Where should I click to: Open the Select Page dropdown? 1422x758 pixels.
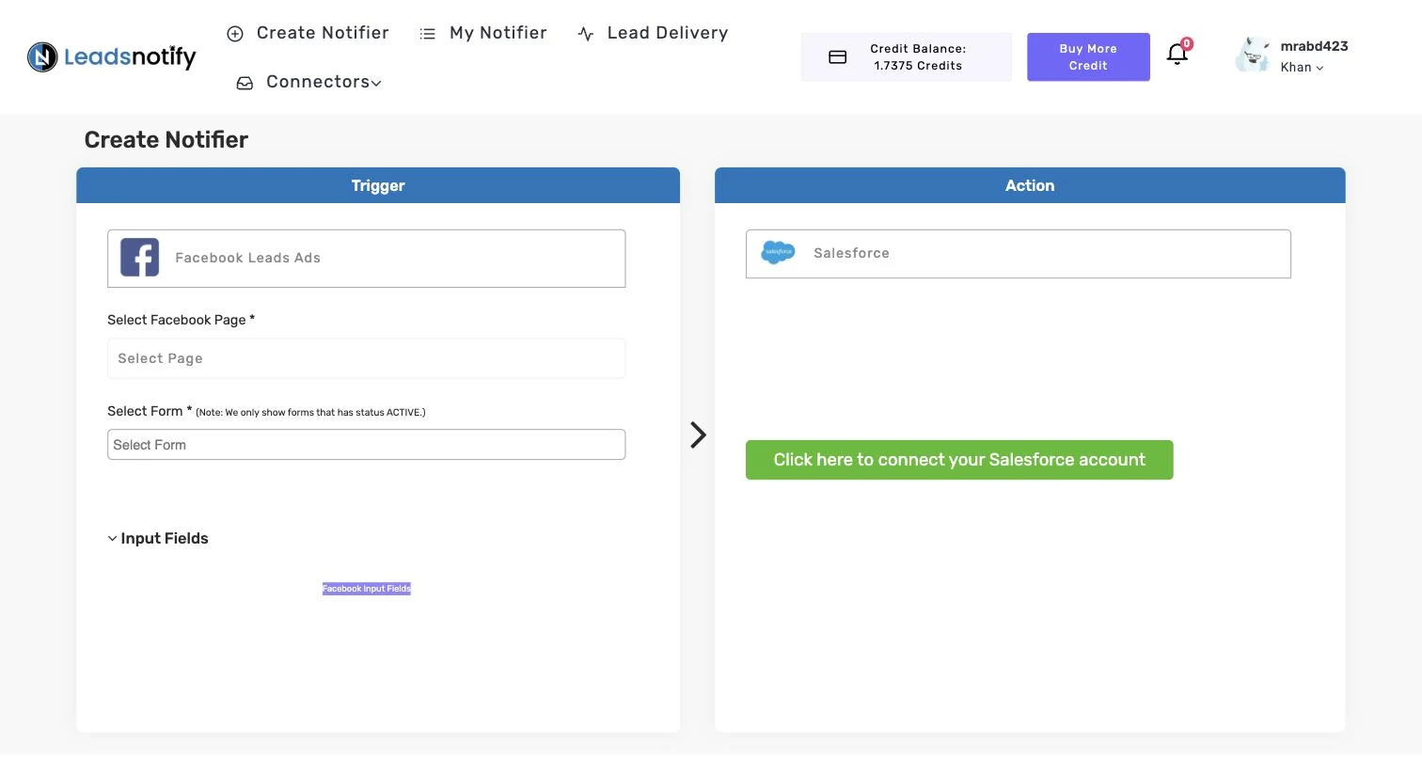(366, 358)
